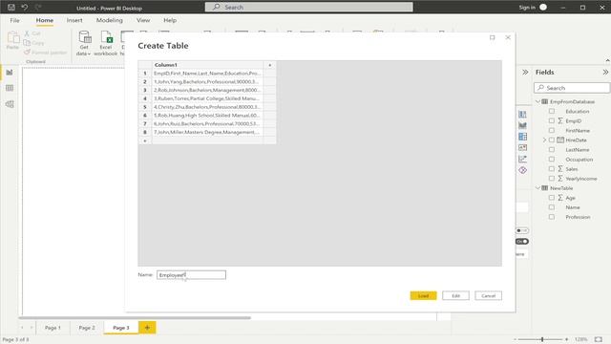Click the Sign in avatar icon
This screenshot has width=611, height=344.
543,7
